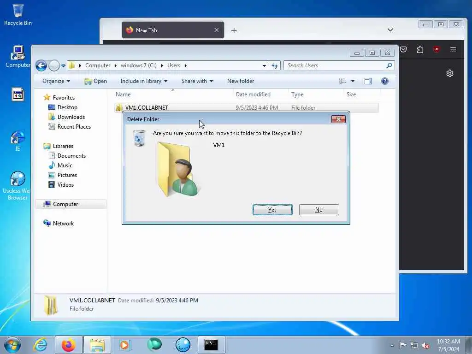Confirm deletion with the Yes button
Viewport: 472px width, 354px height.
tap(272, 210)
